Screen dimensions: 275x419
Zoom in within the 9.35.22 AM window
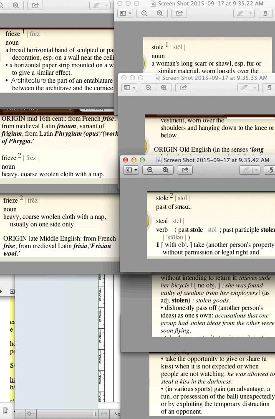point(160,13)
